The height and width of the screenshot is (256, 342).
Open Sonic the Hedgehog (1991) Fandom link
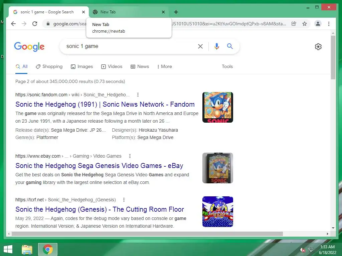pos(105,104)
